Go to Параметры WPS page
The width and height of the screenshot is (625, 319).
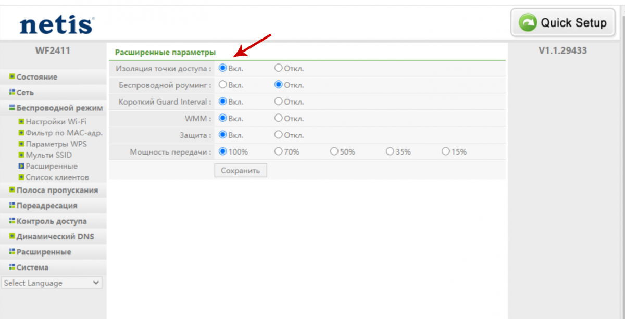(x=56, y=144)
